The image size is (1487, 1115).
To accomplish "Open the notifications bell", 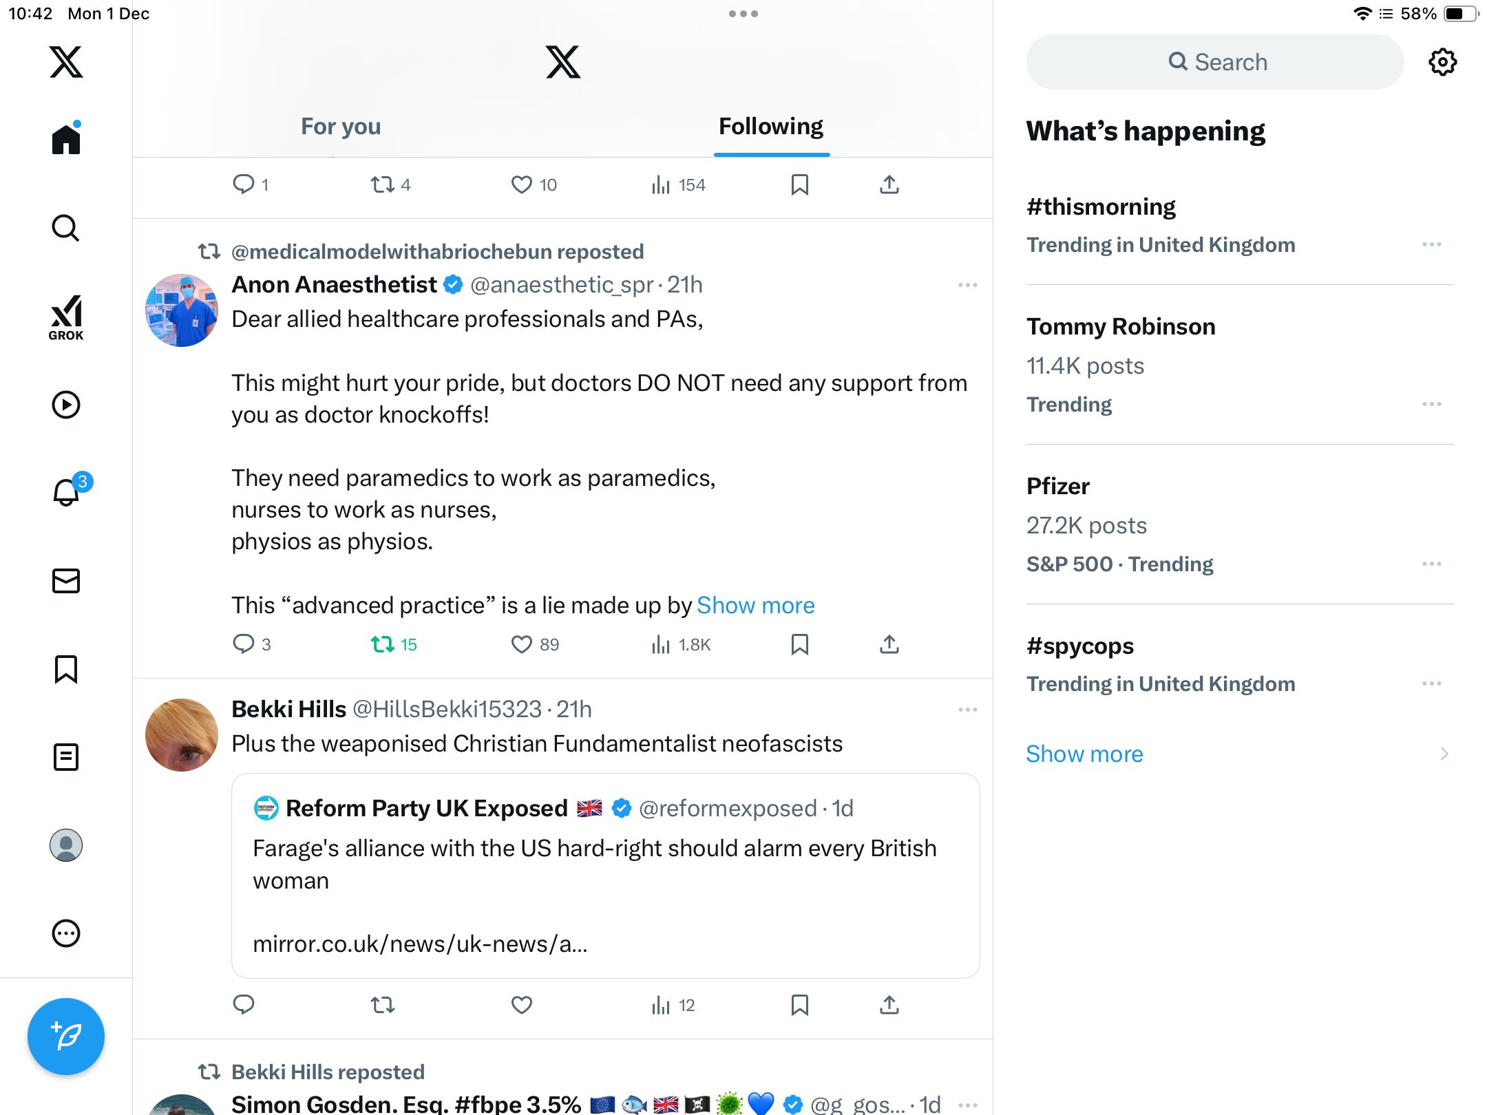I will click(67, 492).
